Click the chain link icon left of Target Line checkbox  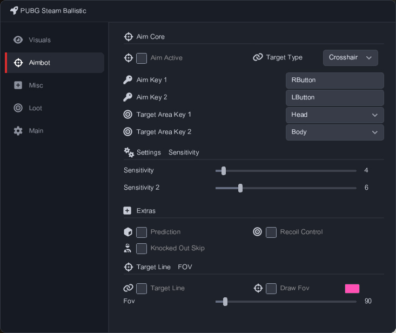128,288
